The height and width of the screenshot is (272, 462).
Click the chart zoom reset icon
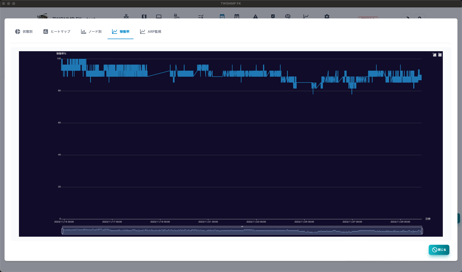[440, 55]
